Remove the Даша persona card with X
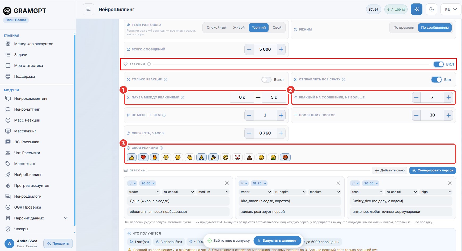This screenshot has width=462, height=251. click(227, 183)
